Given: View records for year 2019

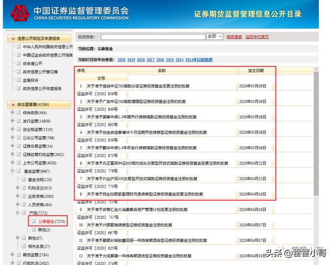Looking at the screenshot, I should click(x=131, y=60).
